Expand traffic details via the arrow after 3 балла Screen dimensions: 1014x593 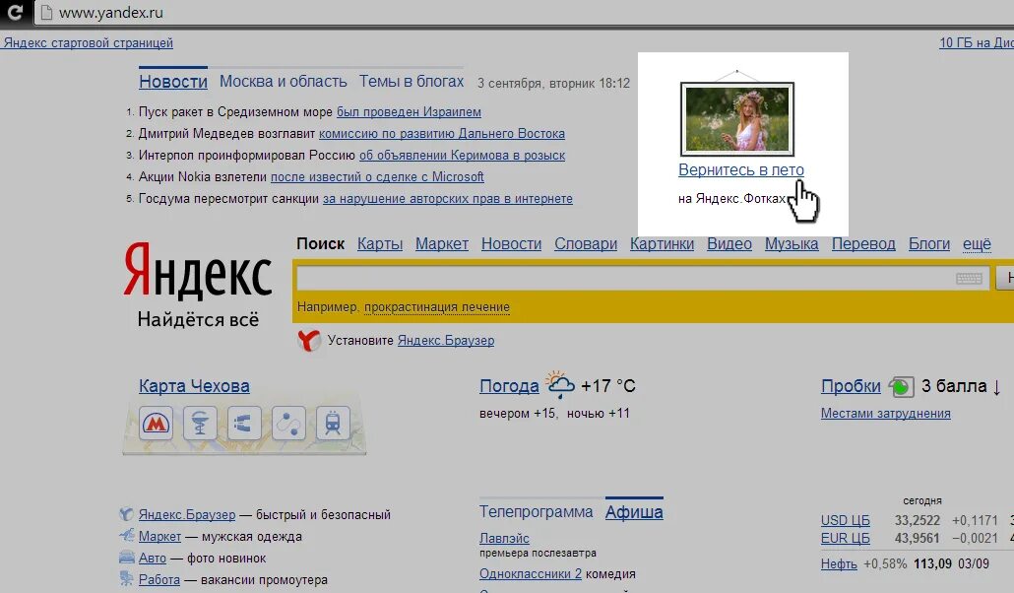point(999,386)
